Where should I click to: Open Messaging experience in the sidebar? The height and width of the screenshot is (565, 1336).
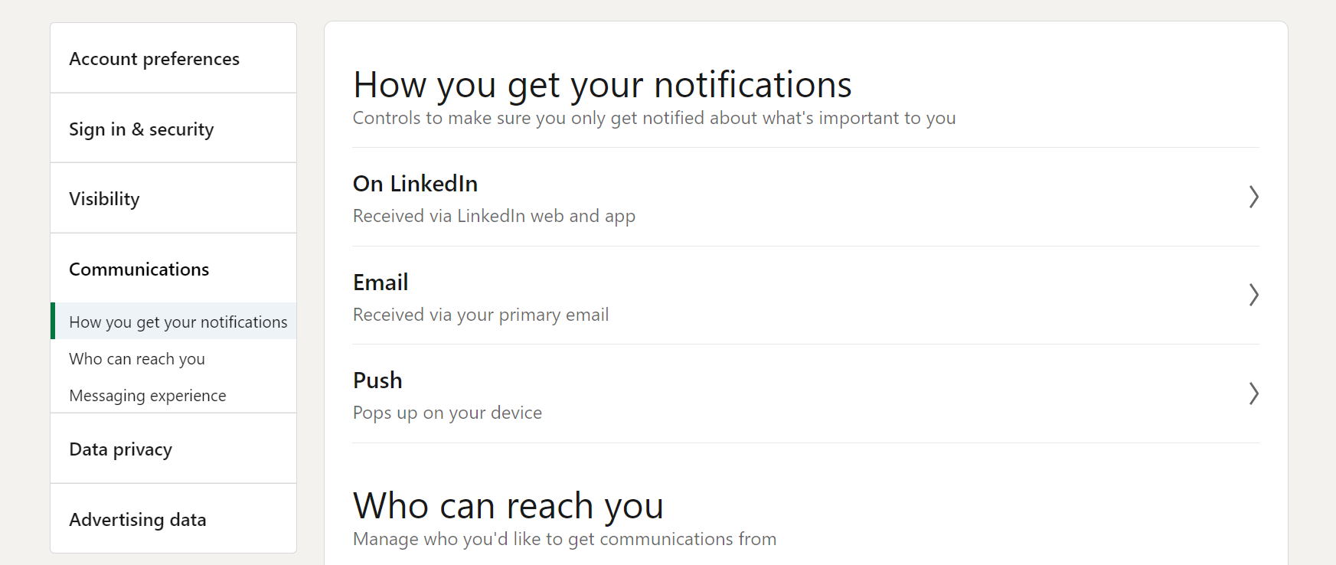tap(148, 396)
